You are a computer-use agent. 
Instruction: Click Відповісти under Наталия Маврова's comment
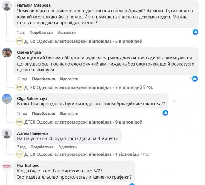[x=66, y=32]
